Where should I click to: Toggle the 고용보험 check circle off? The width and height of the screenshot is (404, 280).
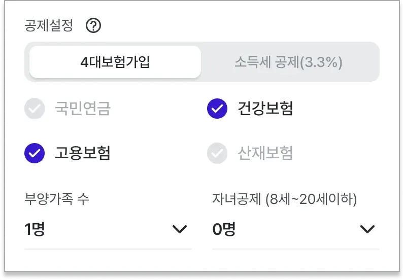point(35,153)
